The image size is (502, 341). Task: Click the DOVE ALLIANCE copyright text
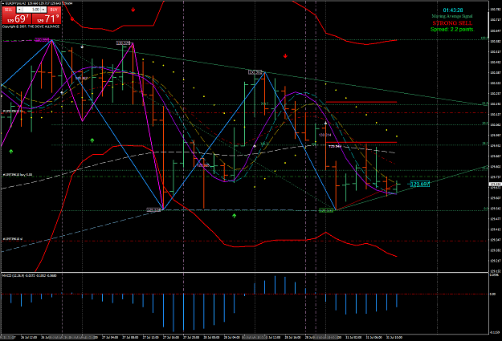pos(31,26)
